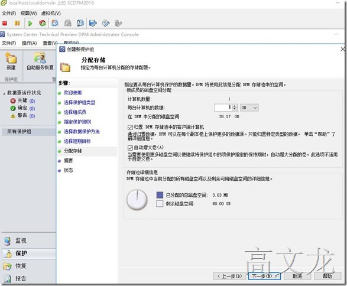This screenshot has height=286, width=347.
Task: Select the 分配存储 wizard step
Action: [73, 151]
